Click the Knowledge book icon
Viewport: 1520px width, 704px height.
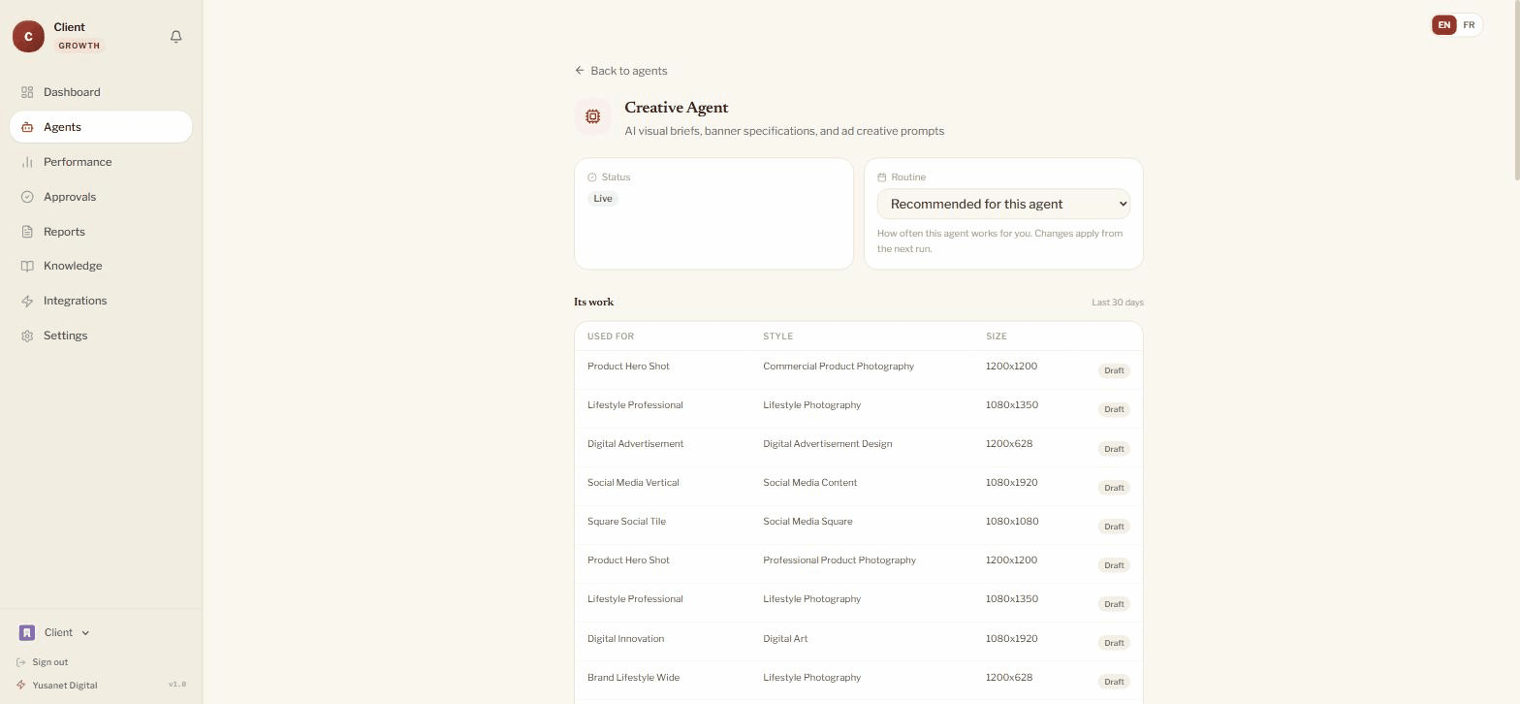point(27,266)
